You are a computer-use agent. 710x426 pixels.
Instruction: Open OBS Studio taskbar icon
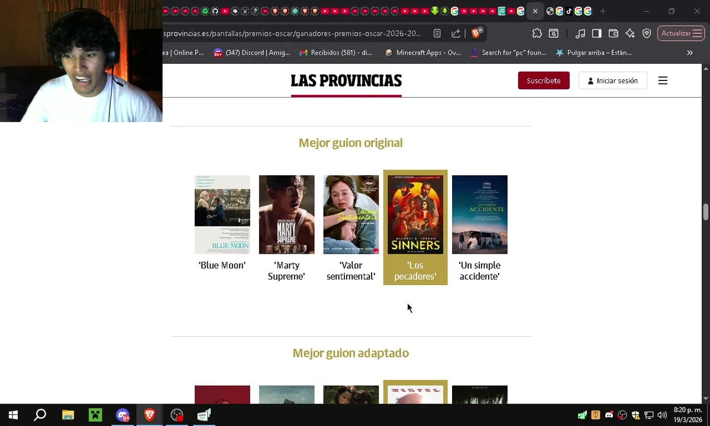(177, 415)
